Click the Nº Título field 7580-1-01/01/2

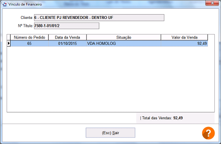tap(67, 26)
